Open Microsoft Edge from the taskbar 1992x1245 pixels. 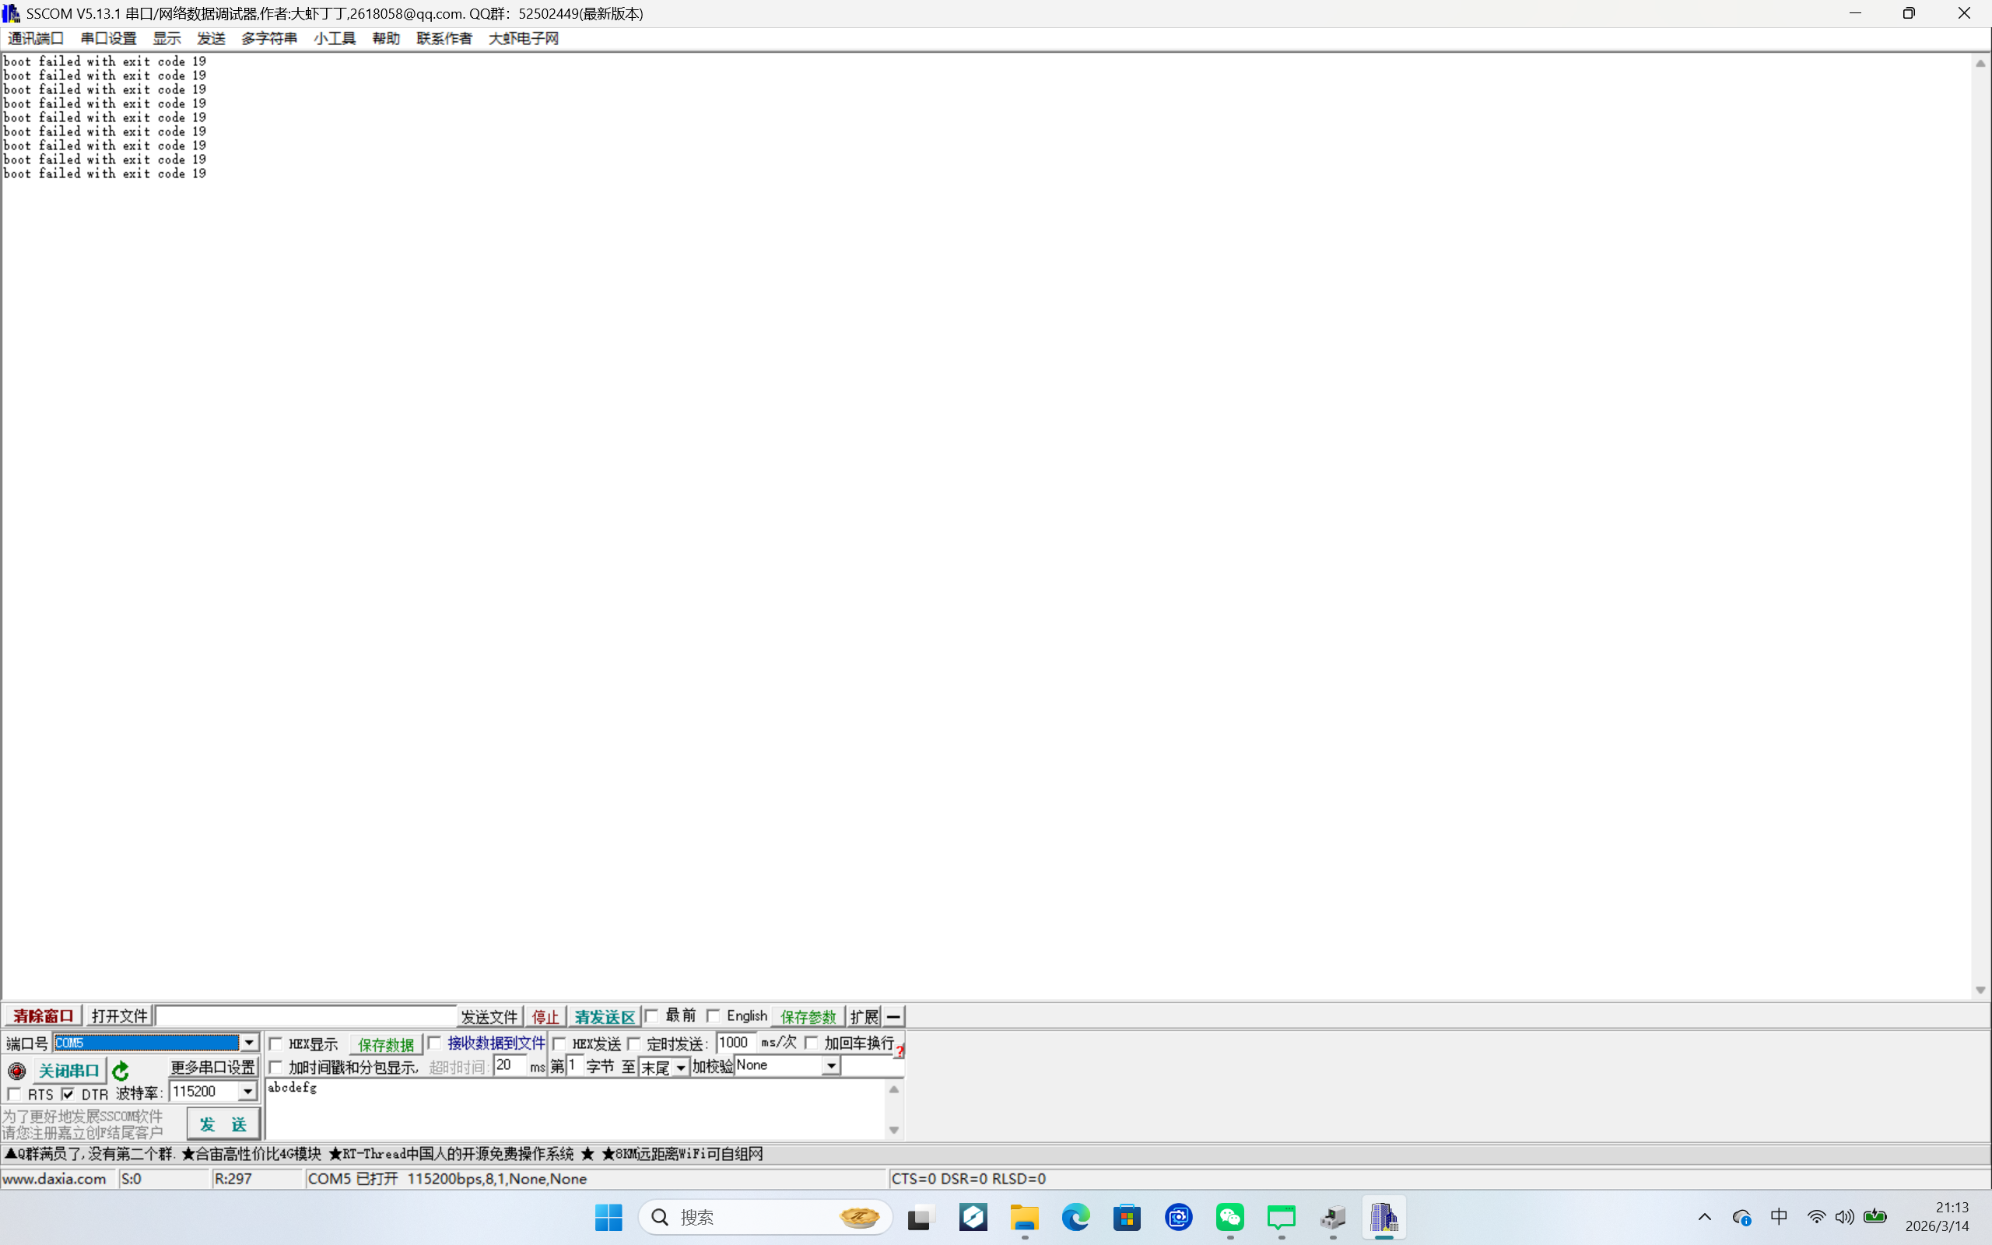click(1076, 1217)
